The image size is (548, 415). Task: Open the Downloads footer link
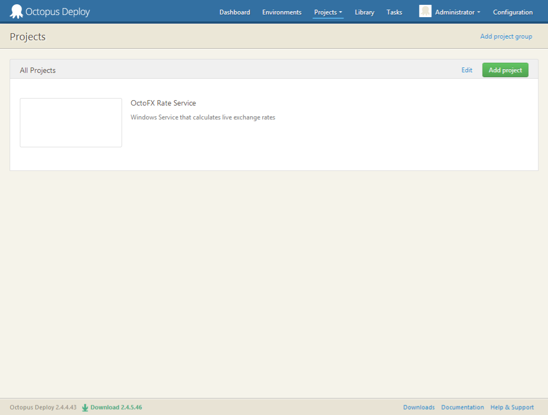click(418, 408)
